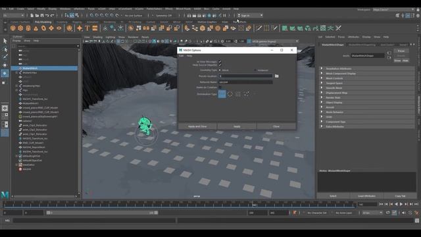Open Attributes menu in Attribute Editor
The width and height of the screenshot is (421, 237).
[353, 37]
